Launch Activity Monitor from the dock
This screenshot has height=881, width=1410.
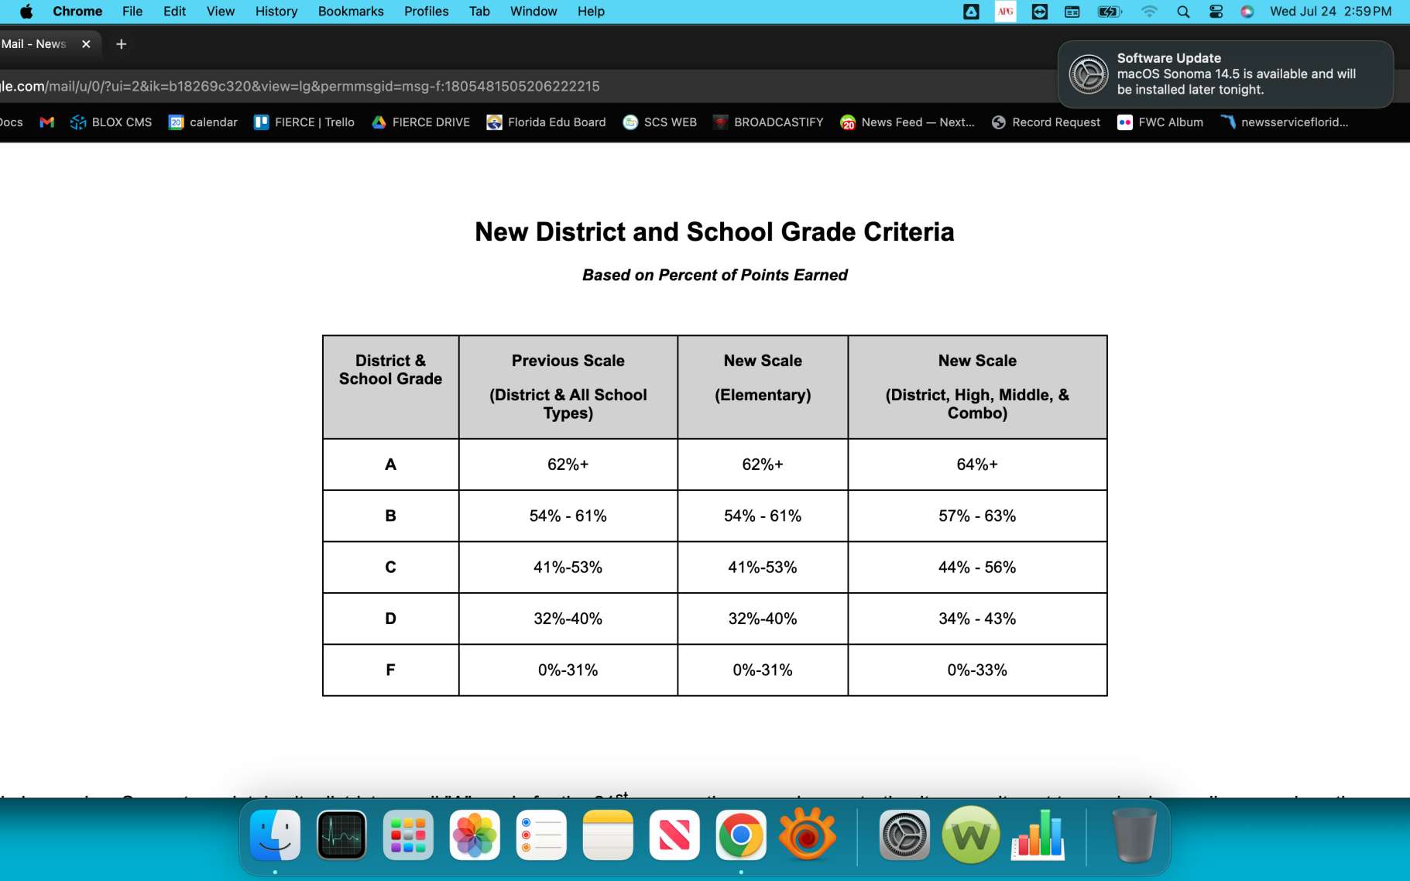[x=341, y=835]
